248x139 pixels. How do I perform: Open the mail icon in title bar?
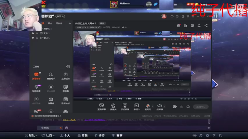click(172, 16)
